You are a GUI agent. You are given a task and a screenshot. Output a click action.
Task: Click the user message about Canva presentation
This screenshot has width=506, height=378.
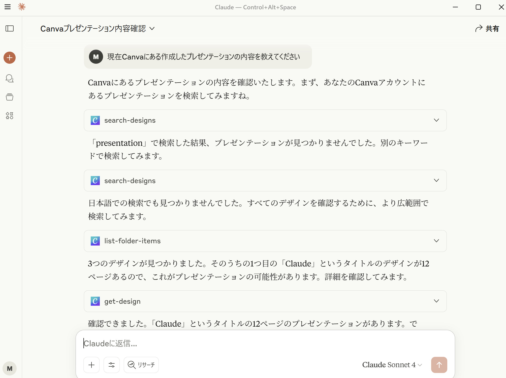click(x=198, y=57)
